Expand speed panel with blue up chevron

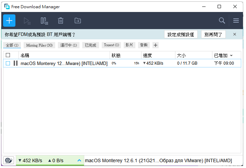(79, 160)
